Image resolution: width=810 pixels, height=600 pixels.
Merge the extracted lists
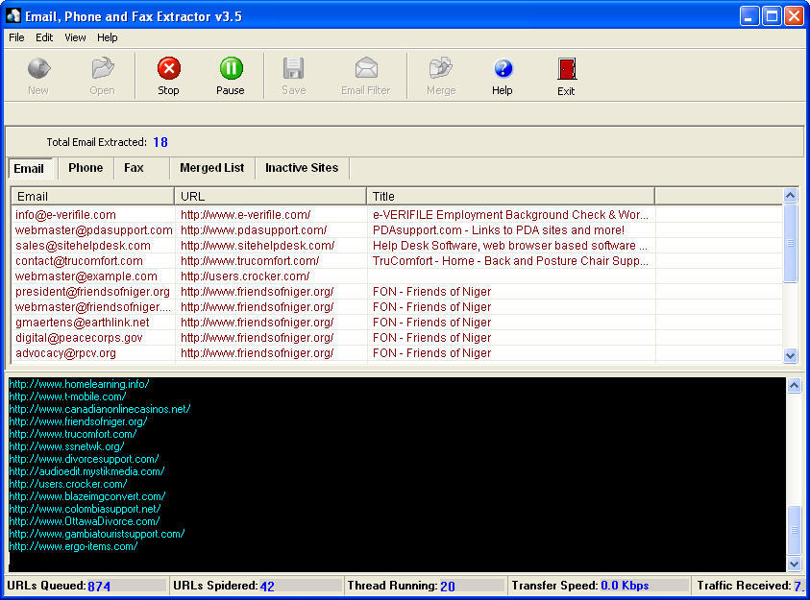point(440,75)
